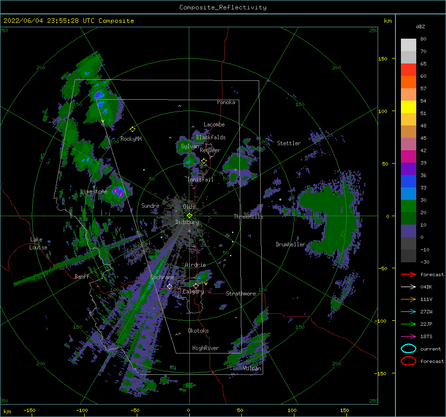The height and width of the screenshot is (417, 446).
Task: Click the green 30 dBZ color swatch
Action: click(x=408, y=206)
